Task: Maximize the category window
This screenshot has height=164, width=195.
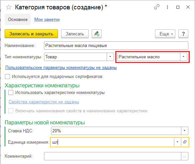Action: point(178,7)
